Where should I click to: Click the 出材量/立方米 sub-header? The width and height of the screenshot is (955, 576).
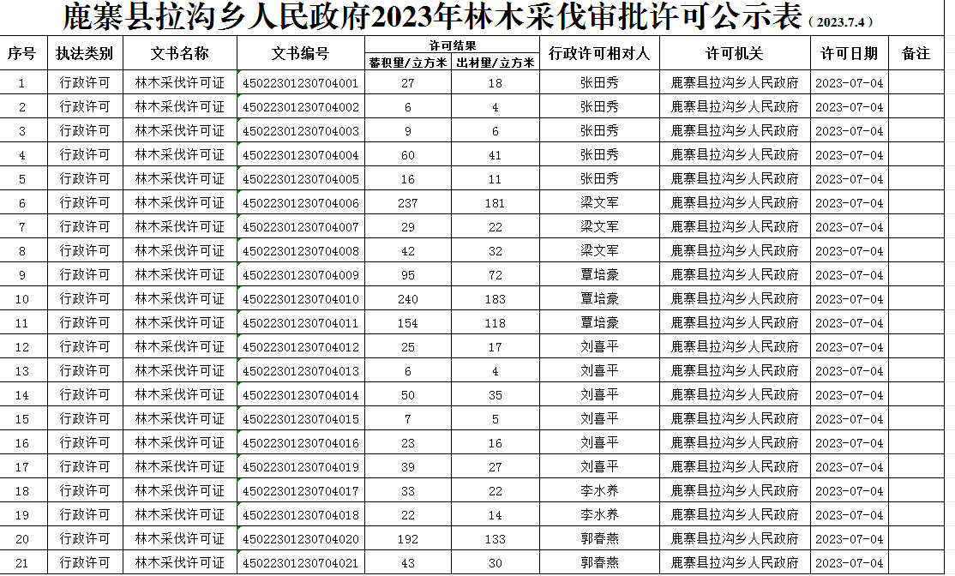coord(496,63)
